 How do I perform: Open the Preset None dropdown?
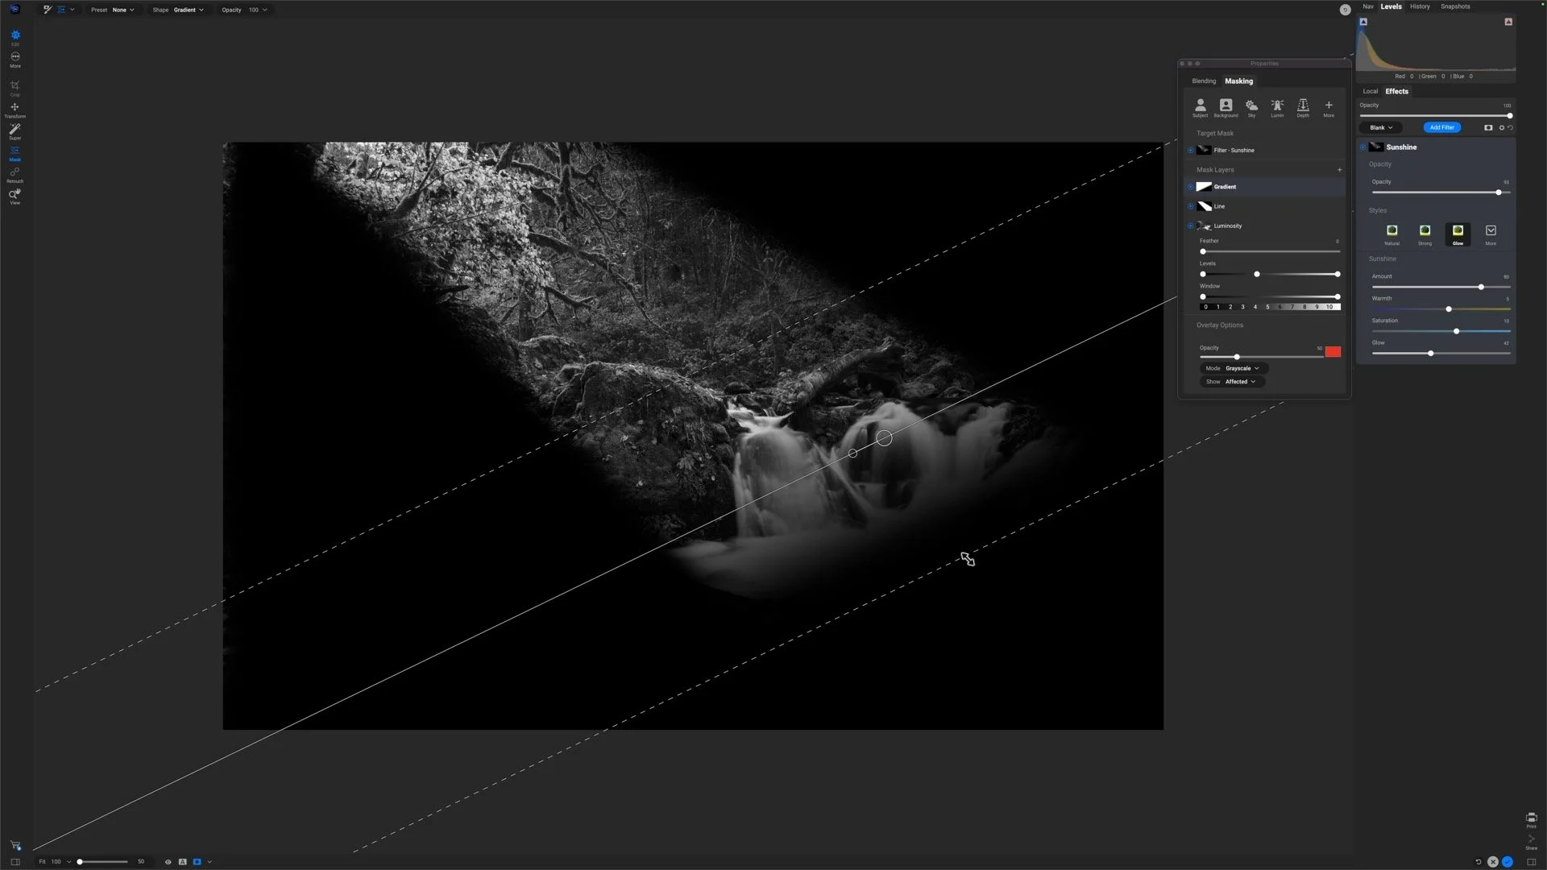pos(113,10)
